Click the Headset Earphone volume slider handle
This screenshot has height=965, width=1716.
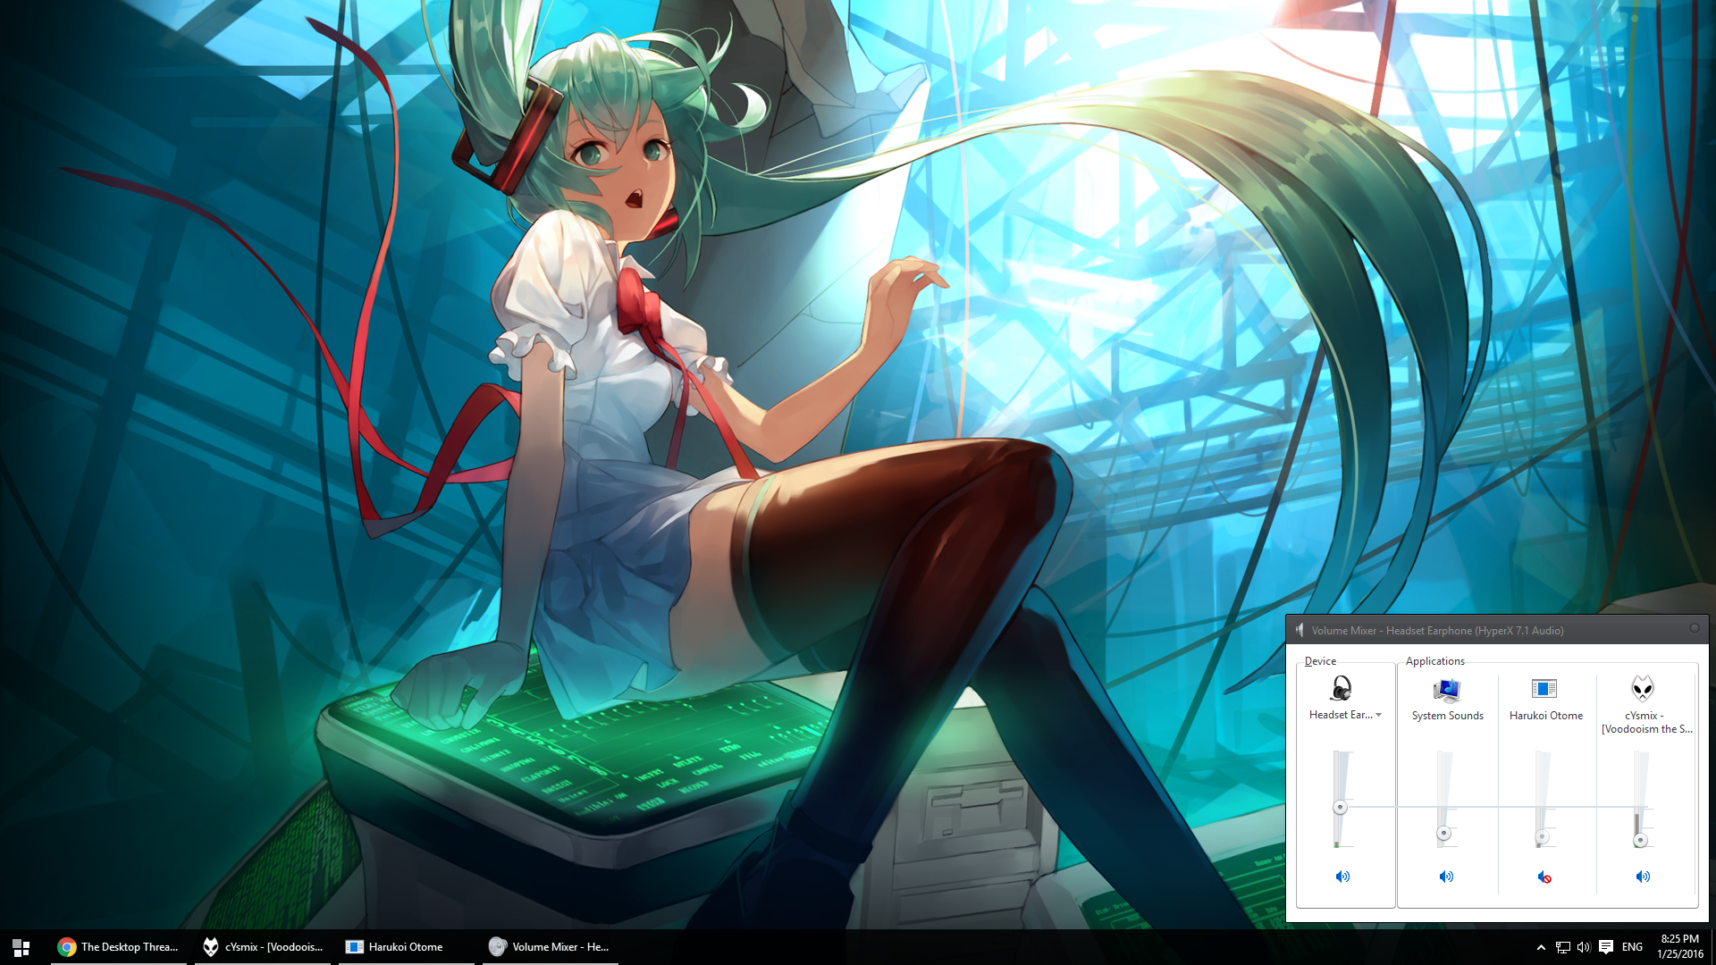[1340, 807]
